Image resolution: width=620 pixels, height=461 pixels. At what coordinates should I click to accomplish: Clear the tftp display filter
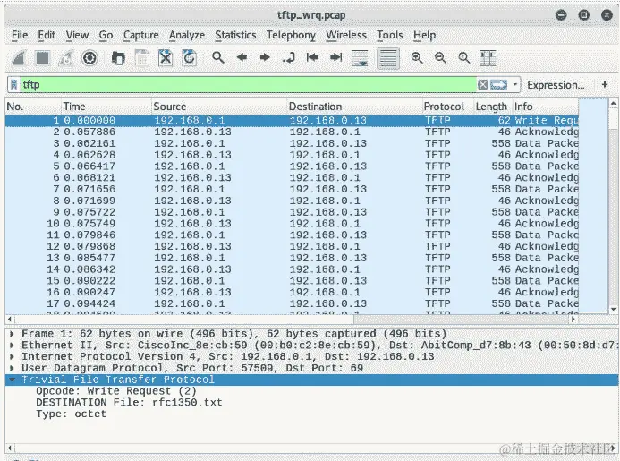482,84
